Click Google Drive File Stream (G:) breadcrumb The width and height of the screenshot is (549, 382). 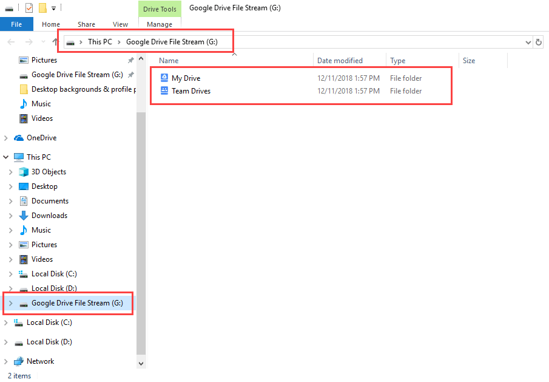point(172,42)
